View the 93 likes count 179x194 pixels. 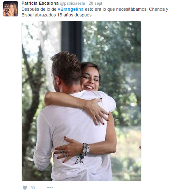coord(33,188)
